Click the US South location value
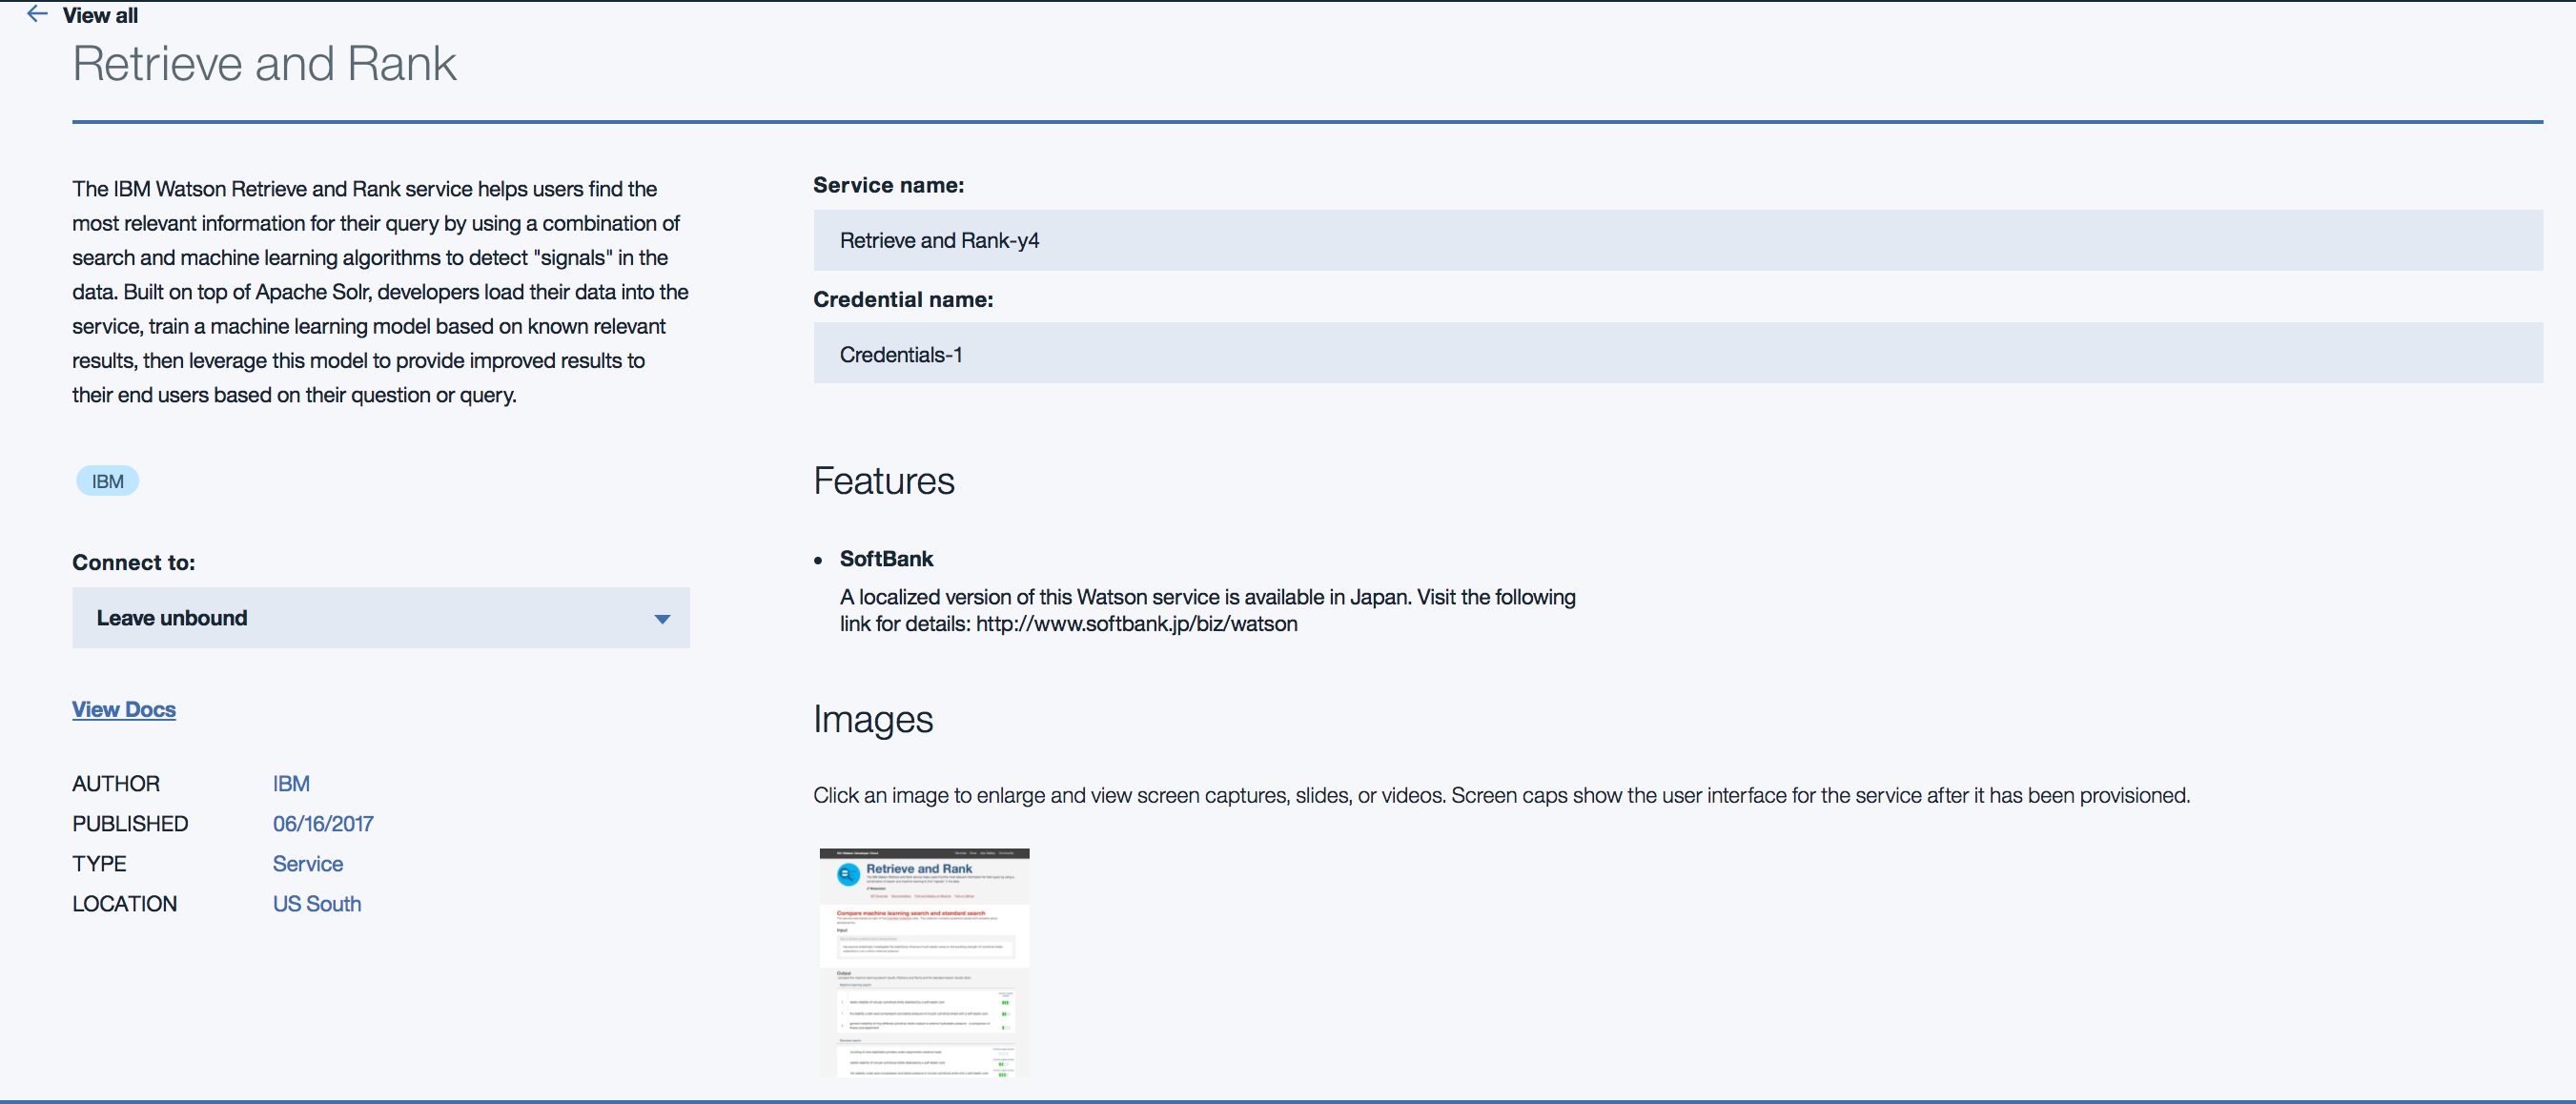This screenshot has width=2576, height=1104. coord(316,903)
